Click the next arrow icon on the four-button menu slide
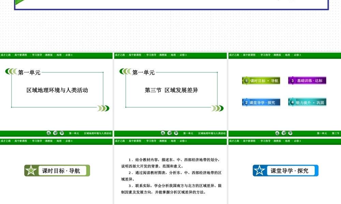Screen dimensions: 341x204 290,133
